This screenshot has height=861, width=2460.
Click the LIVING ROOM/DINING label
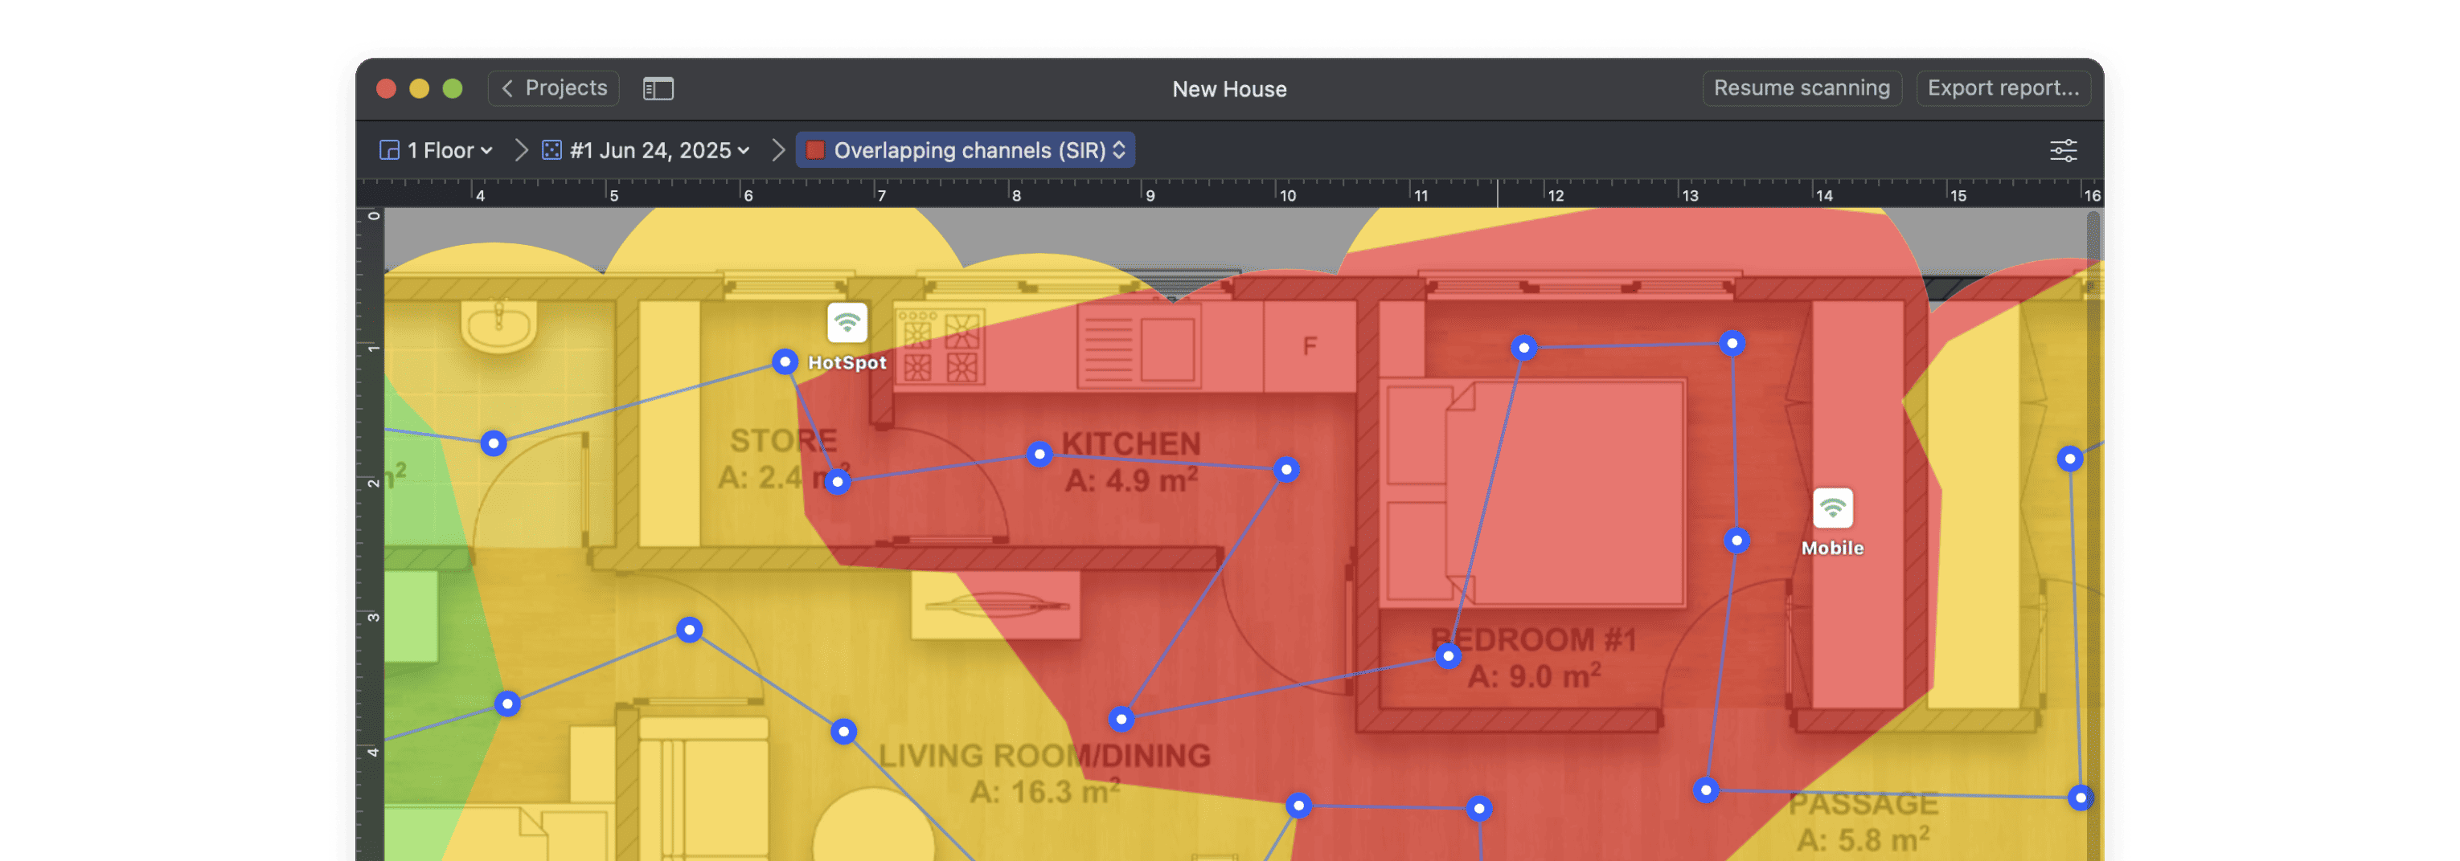1043,756
